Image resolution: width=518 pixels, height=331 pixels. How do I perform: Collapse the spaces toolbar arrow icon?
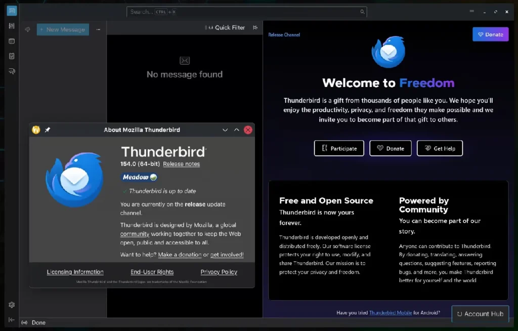[11, 320]
